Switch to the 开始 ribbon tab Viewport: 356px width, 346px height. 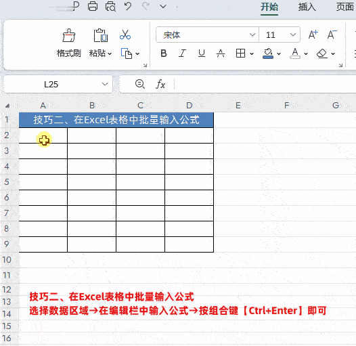pos(269,7)
